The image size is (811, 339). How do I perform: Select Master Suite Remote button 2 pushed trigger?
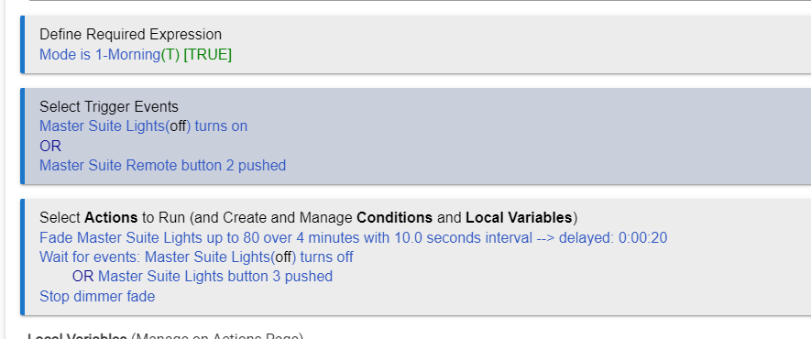(x=162, y=165)
